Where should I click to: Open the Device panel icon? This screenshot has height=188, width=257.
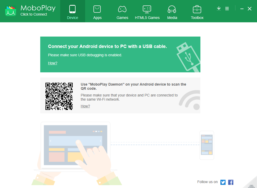point(72,9)
